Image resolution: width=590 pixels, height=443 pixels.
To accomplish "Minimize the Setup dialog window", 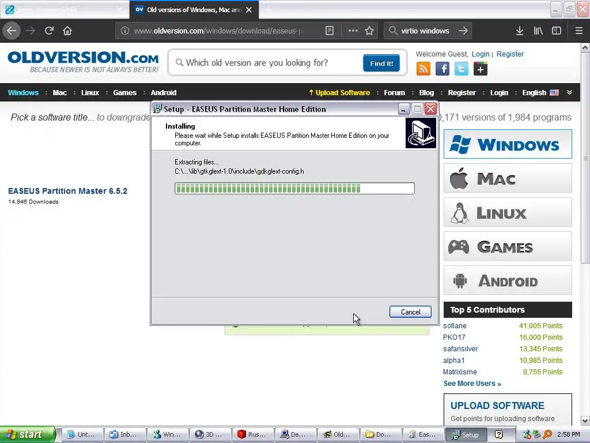I will pos(403,109).
